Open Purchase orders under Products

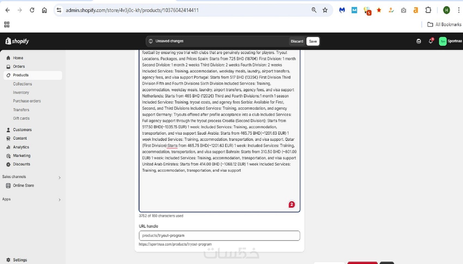pyautogui.click(x=27, y=101)
